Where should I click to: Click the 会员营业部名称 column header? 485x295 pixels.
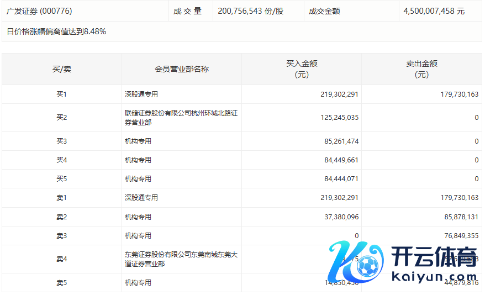pyautogui.click(x=181, y=69)
